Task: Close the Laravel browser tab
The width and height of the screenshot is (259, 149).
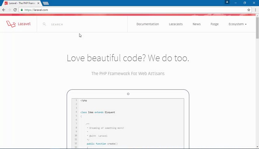Action: click(38, 3)
